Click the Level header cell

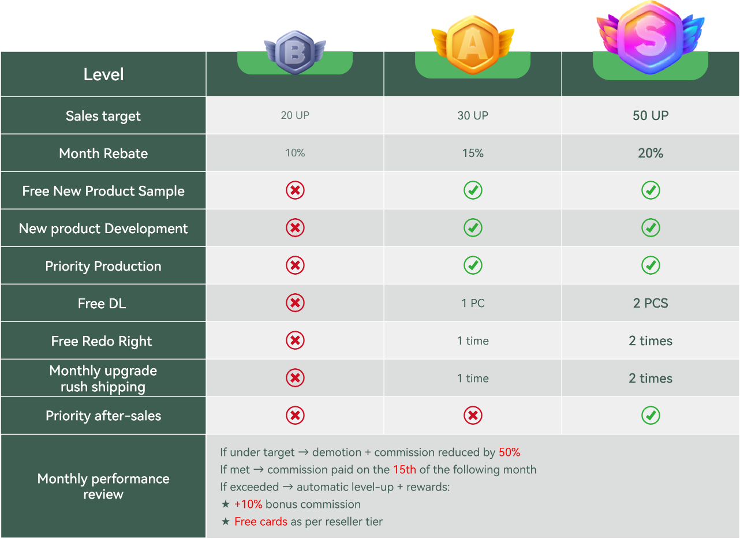point(103,74)
